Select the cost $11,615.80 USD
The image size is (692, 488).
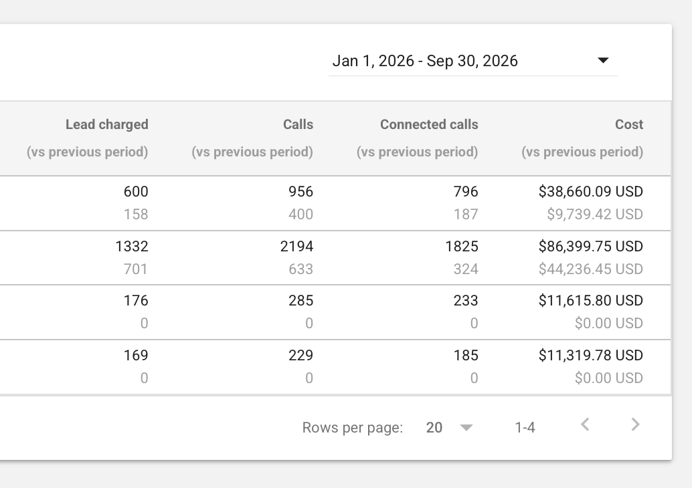590,300
